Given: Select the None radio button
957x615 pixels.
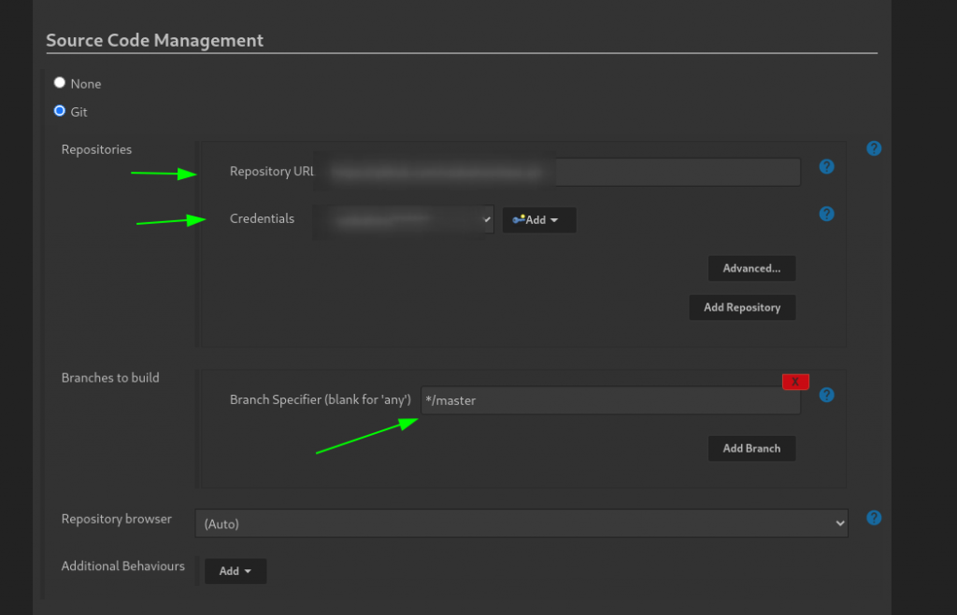Looking at the screenshot, I should click(x=60, y=83).
